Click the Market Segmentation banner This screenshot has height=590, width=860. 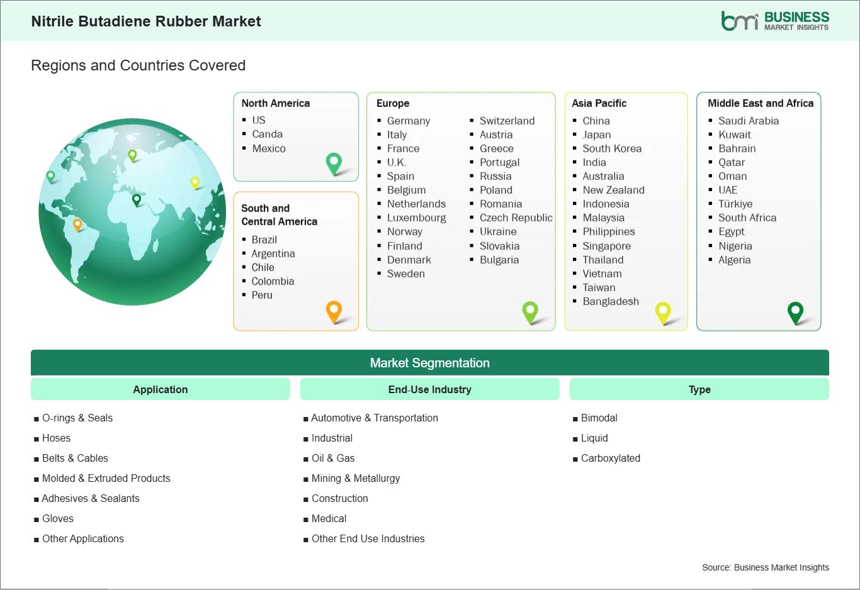pyautogui.click(x=430, y=363)
